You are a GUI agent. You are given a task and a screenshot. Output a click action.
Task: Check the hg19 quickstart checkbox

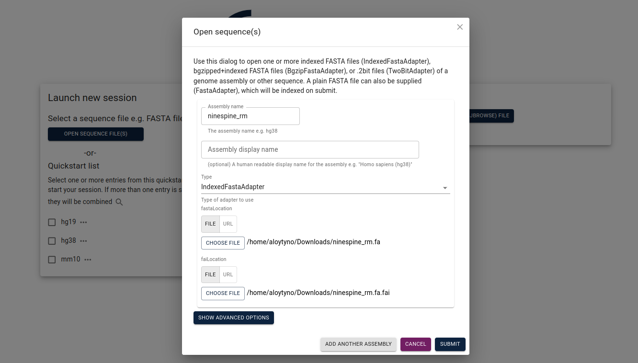pyautogui.click(x=52, y=222)
